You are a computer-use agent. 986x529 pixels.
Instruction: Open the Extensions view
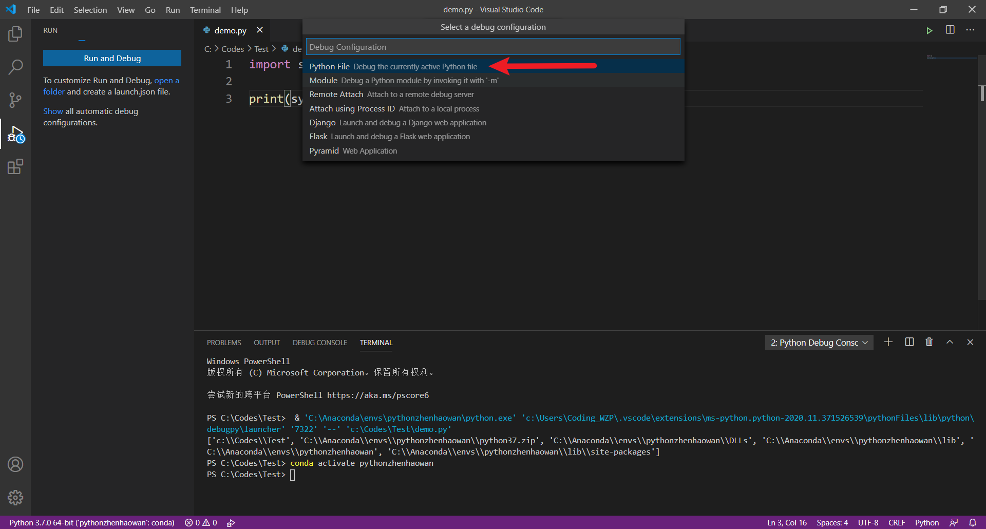click(15, 166)
